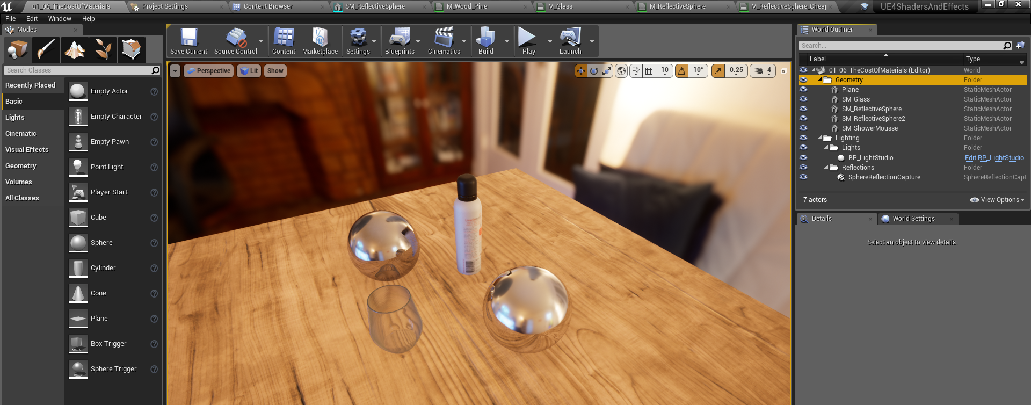The height and width of the screenshot is (405, 1031).
Task: Click the Blueprints toolbar icon
Action: click(400, 41)
